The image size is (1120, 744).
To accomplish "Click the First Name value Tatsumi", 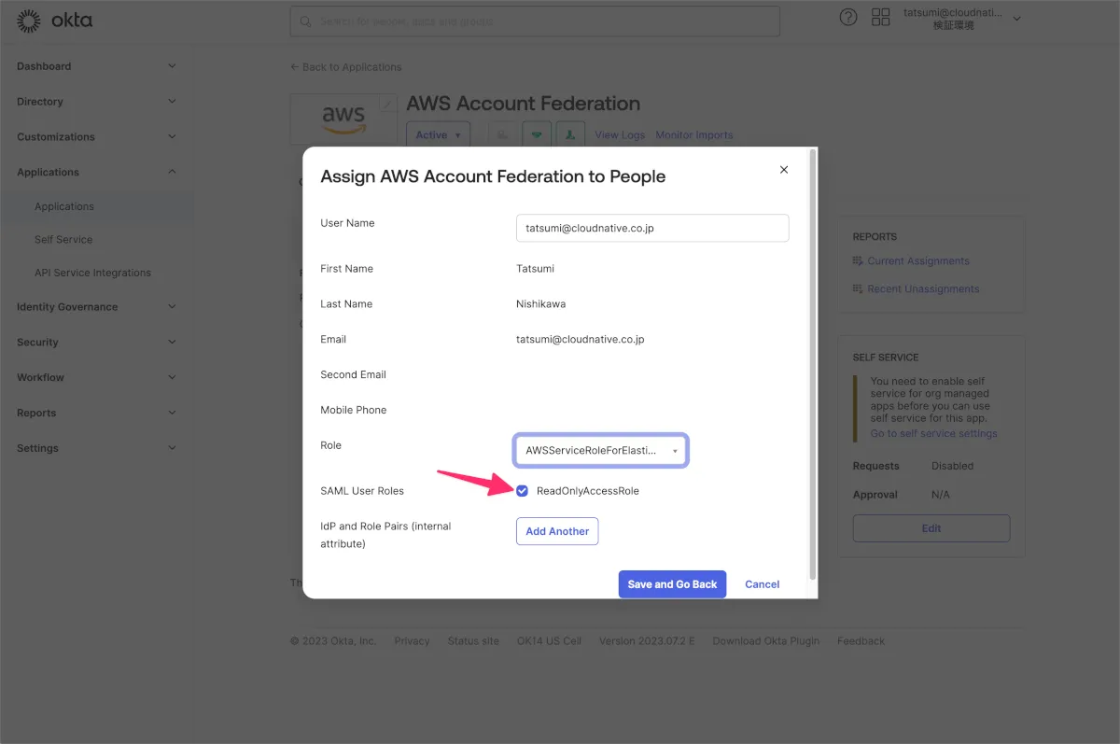I will tap(535, 269).
